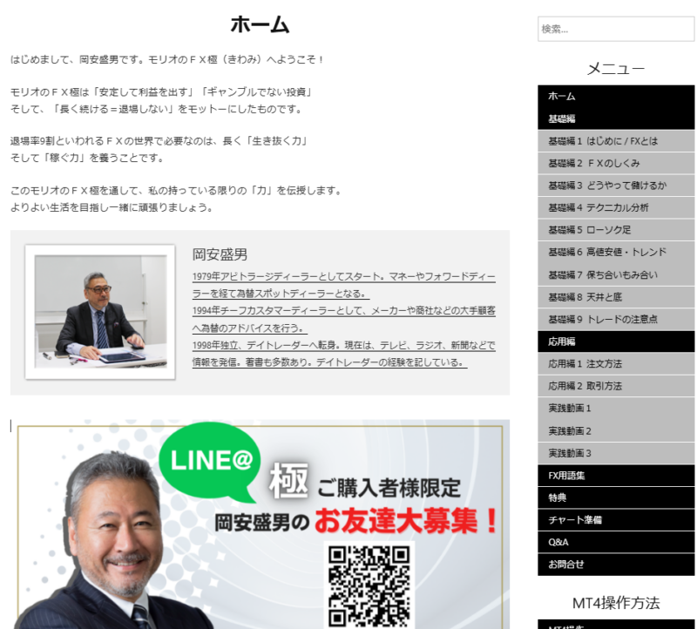The width and height of the screenshot is (697, 629).
Task: Click the greeting line はじめまして、岡安盛男です
Action: coord(167,59)
